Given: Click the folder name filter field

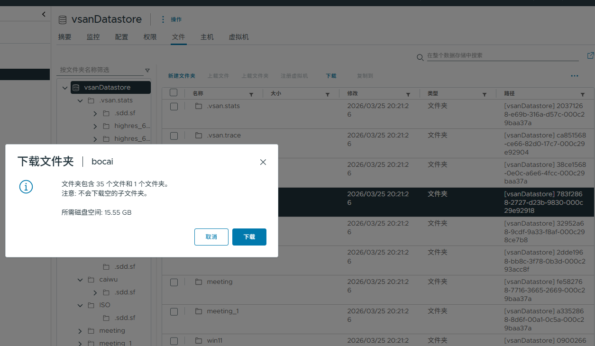Looking at the screenshot, I should [x=100, y=70].
